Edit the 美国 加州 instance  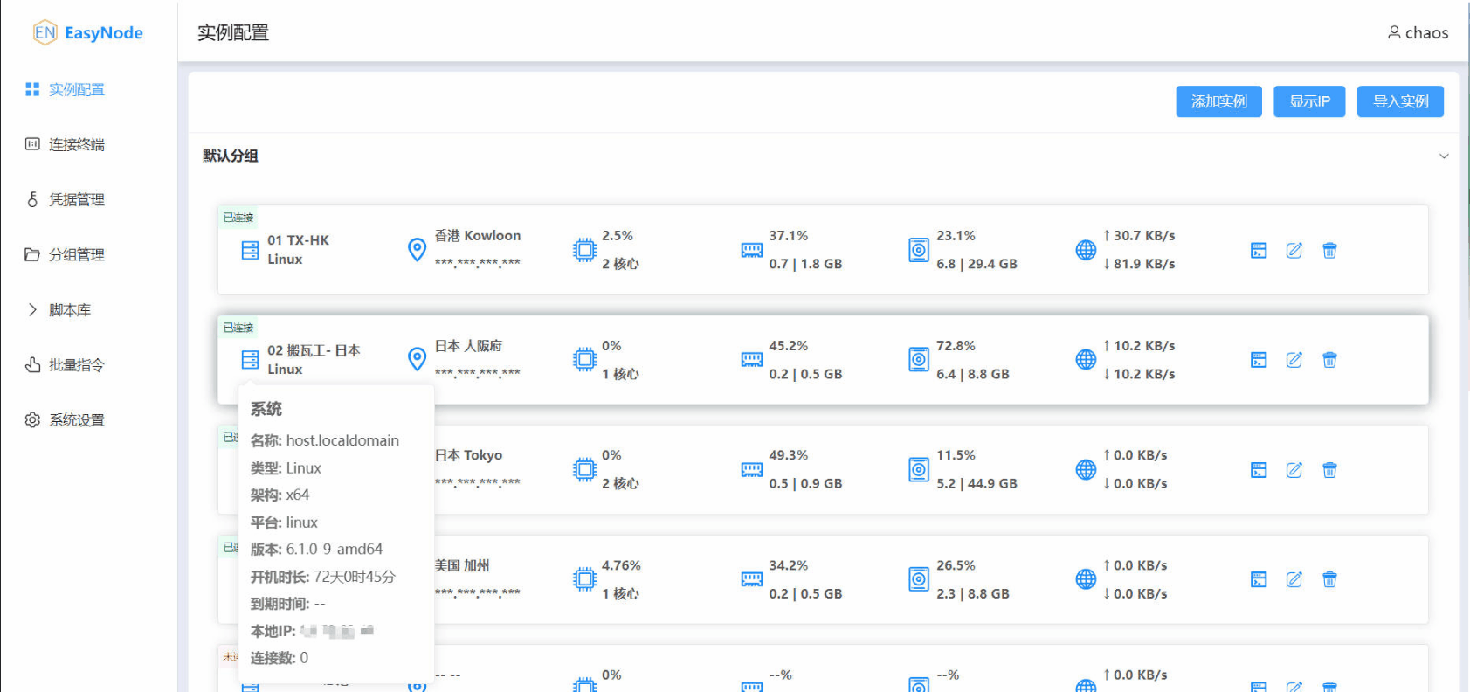point(1294,579)
